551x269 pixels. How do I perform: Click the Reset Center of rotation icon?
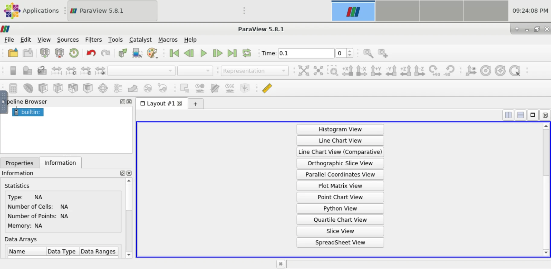[500, 71]
